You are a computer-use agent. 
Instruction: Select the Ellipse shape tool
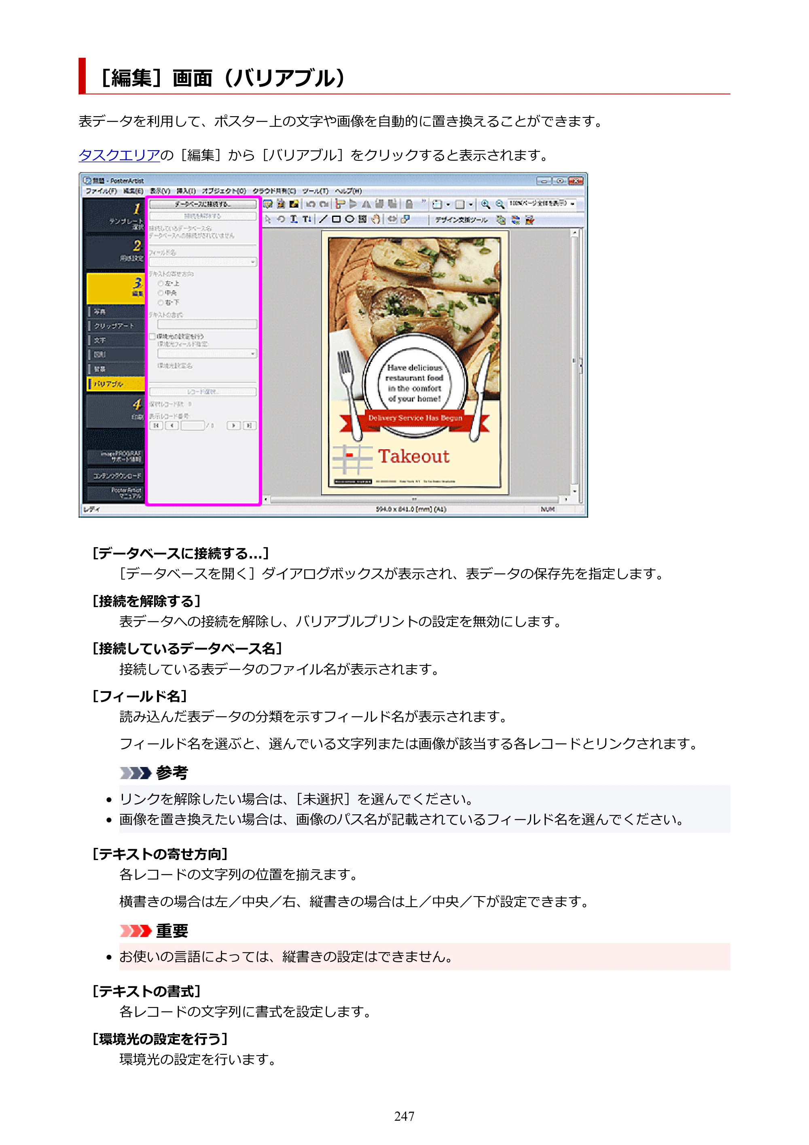click(349, 219)
